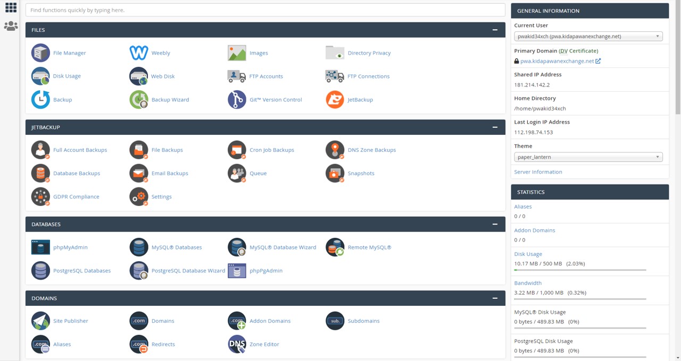
Task: Open the File Manager icon
Action: click(40, 53)
